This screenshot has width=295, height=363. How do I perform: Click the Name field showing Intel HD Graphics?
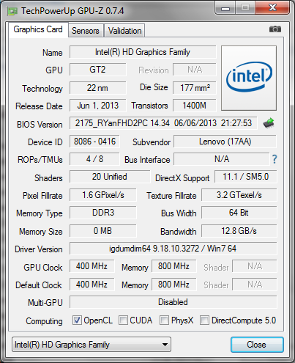coord(143,52)
